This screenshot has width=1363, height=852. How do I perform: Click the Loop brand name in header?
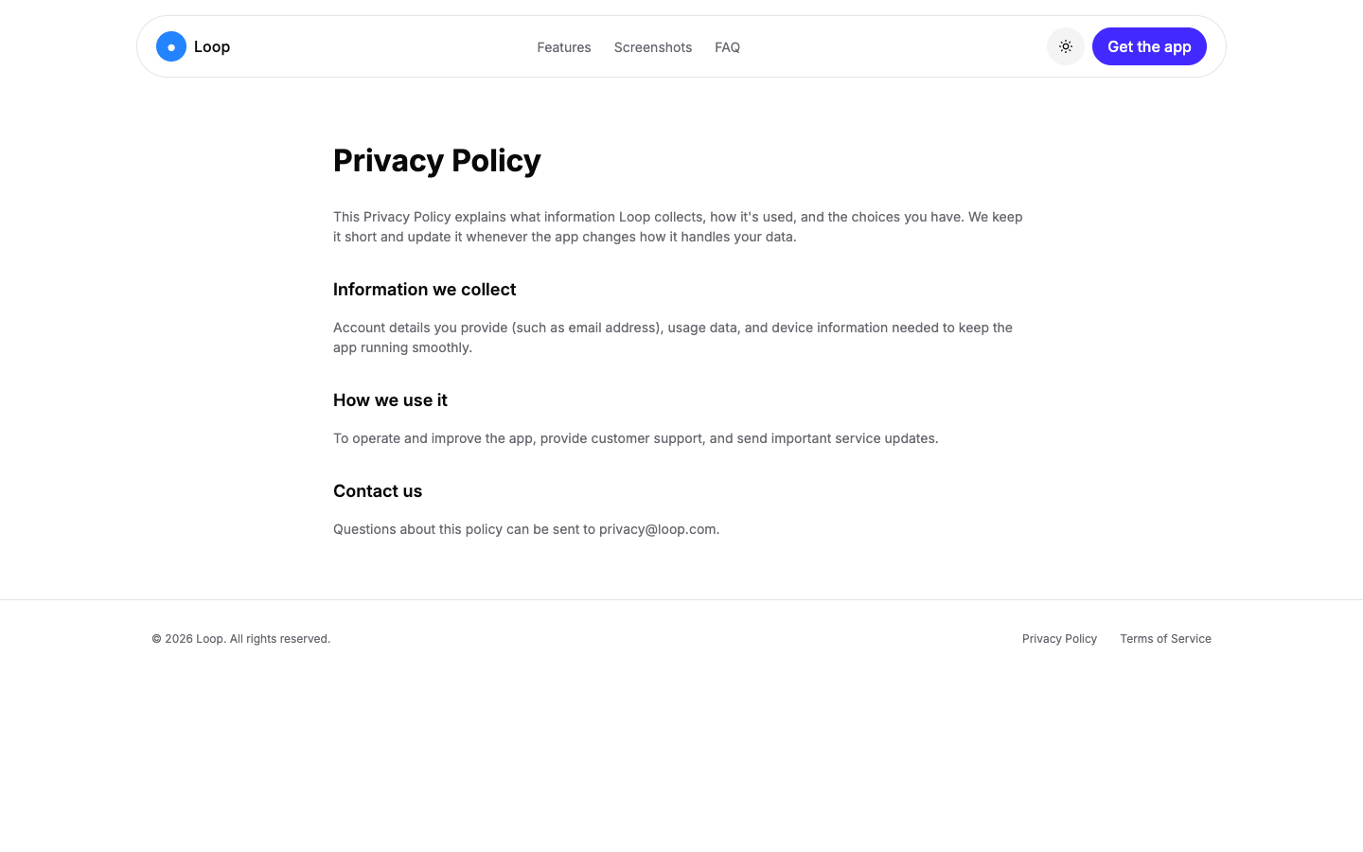pyautogui.click(x=212, y=46)
